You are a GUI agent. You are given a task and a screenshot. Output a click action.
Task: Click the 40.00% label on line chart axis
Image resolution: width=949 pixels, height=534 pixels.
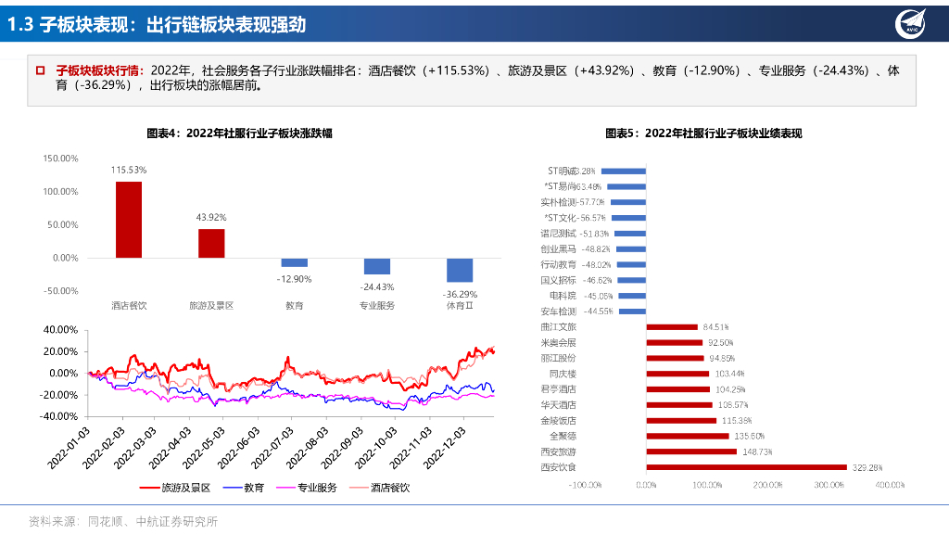[60, 330]
